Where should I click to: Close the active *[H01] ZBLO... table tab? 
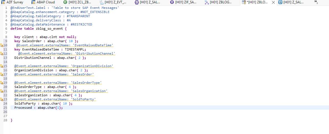click(x=273, y=2)
